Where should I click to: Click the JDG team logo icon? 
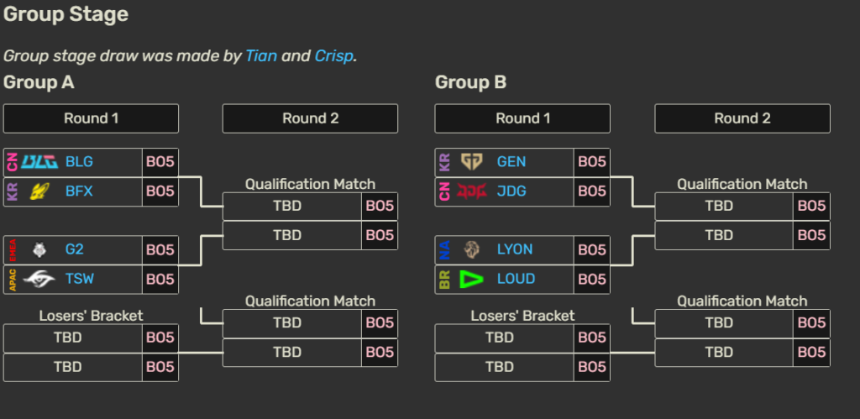(471, 191)
